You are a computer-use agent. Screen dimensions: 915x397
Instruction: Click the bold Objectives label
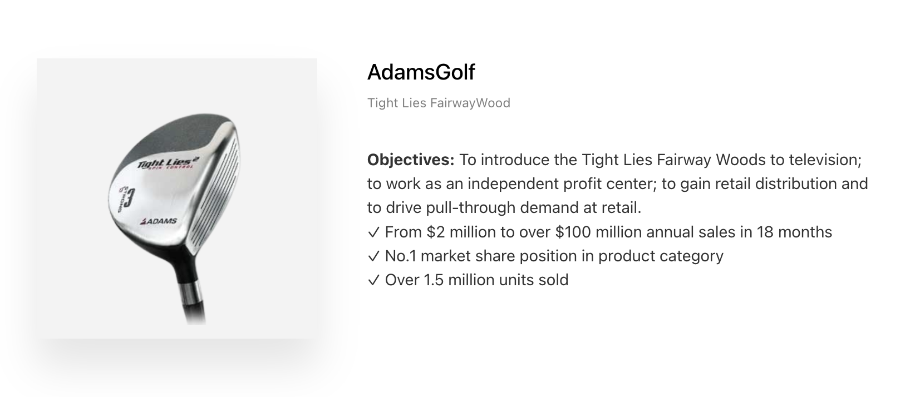(411, 160)
